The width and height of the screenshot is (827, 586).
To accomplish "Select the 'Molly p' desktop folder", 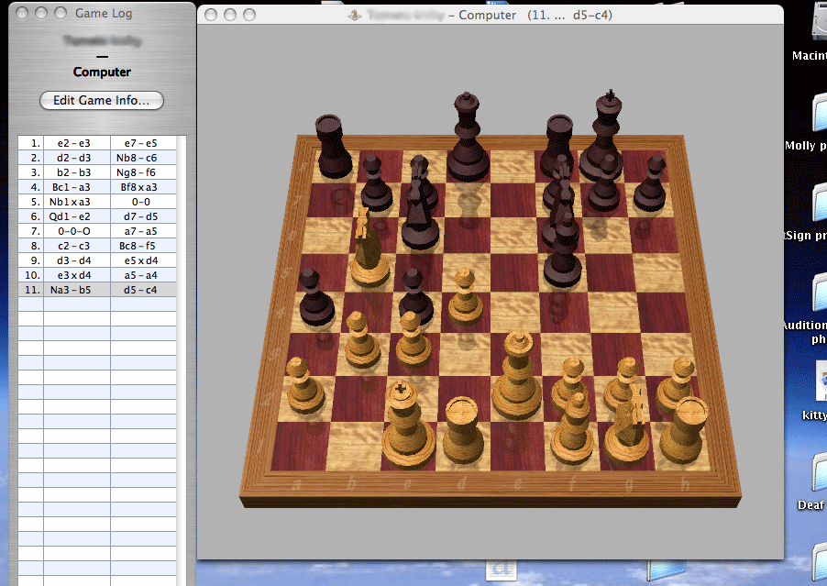I will point(819,111).
